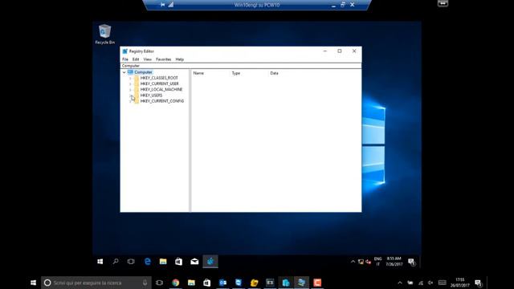Viewport: 514px width, 289px height.
Task: Click the search magnifier on the remote taskbar
Action: point(116,262)
